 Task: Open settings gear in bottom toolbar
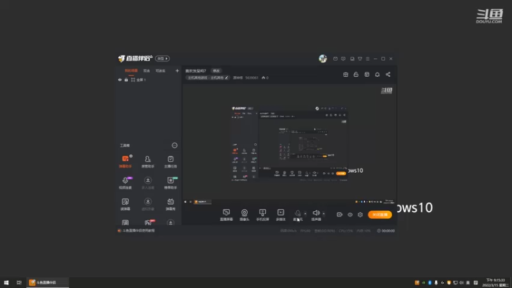point(360,214)
